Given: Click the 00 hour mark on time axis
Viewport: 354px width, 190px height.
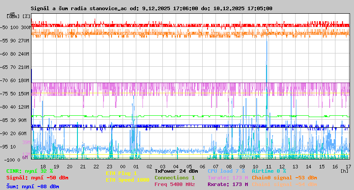Looking at the screenshot, I should click(123, 166).
